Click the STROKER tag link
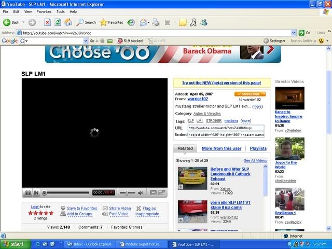The width and height of the screenshot is (332, 249). [214, 121]
